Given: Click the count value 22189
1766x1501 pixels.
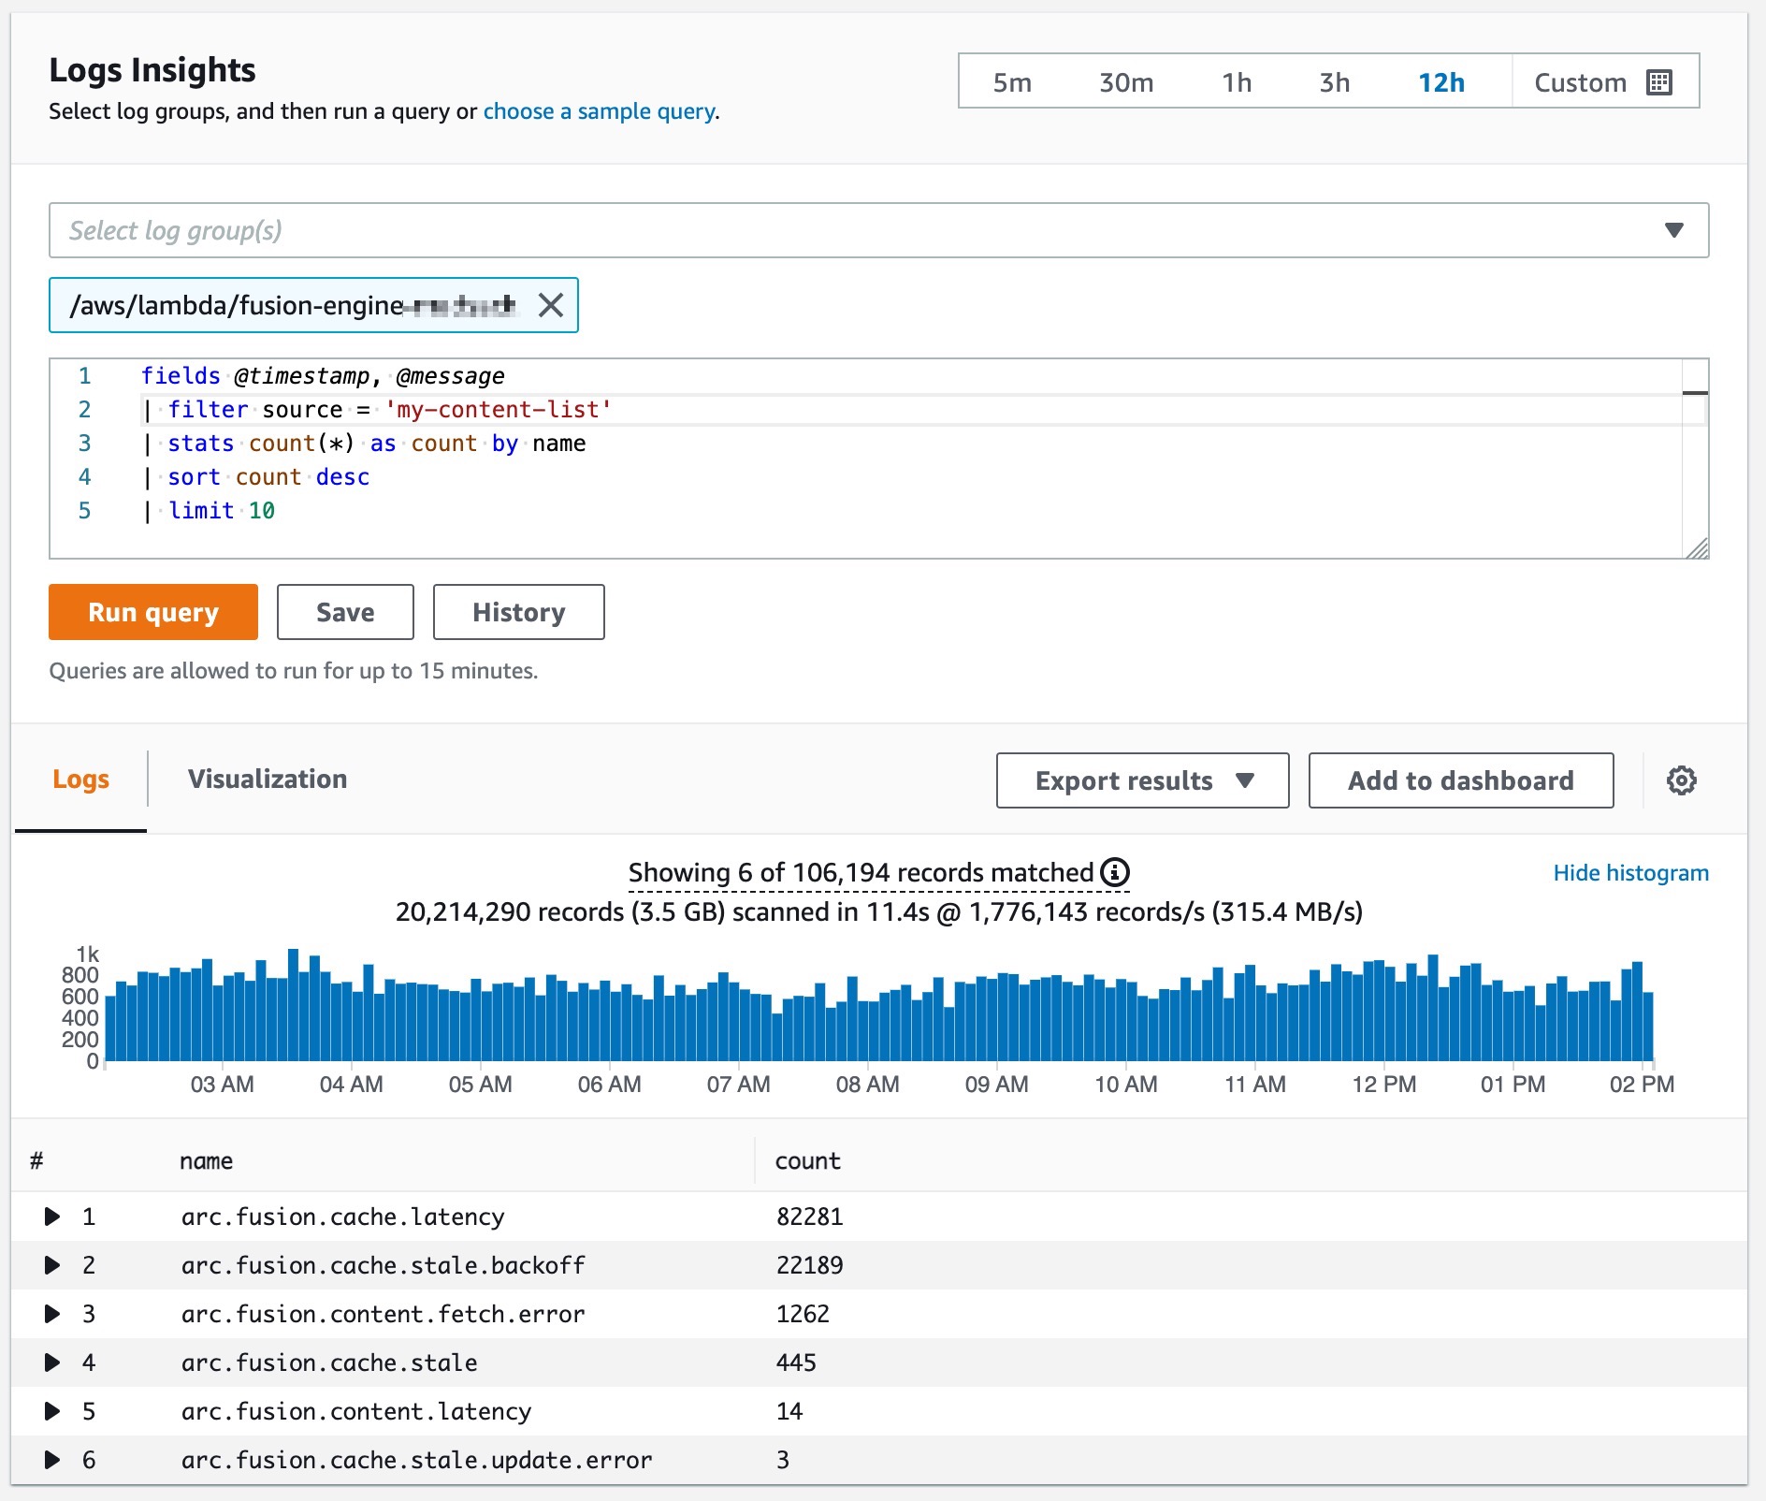Looking at the screenshot, I should tap(810, 1265).
